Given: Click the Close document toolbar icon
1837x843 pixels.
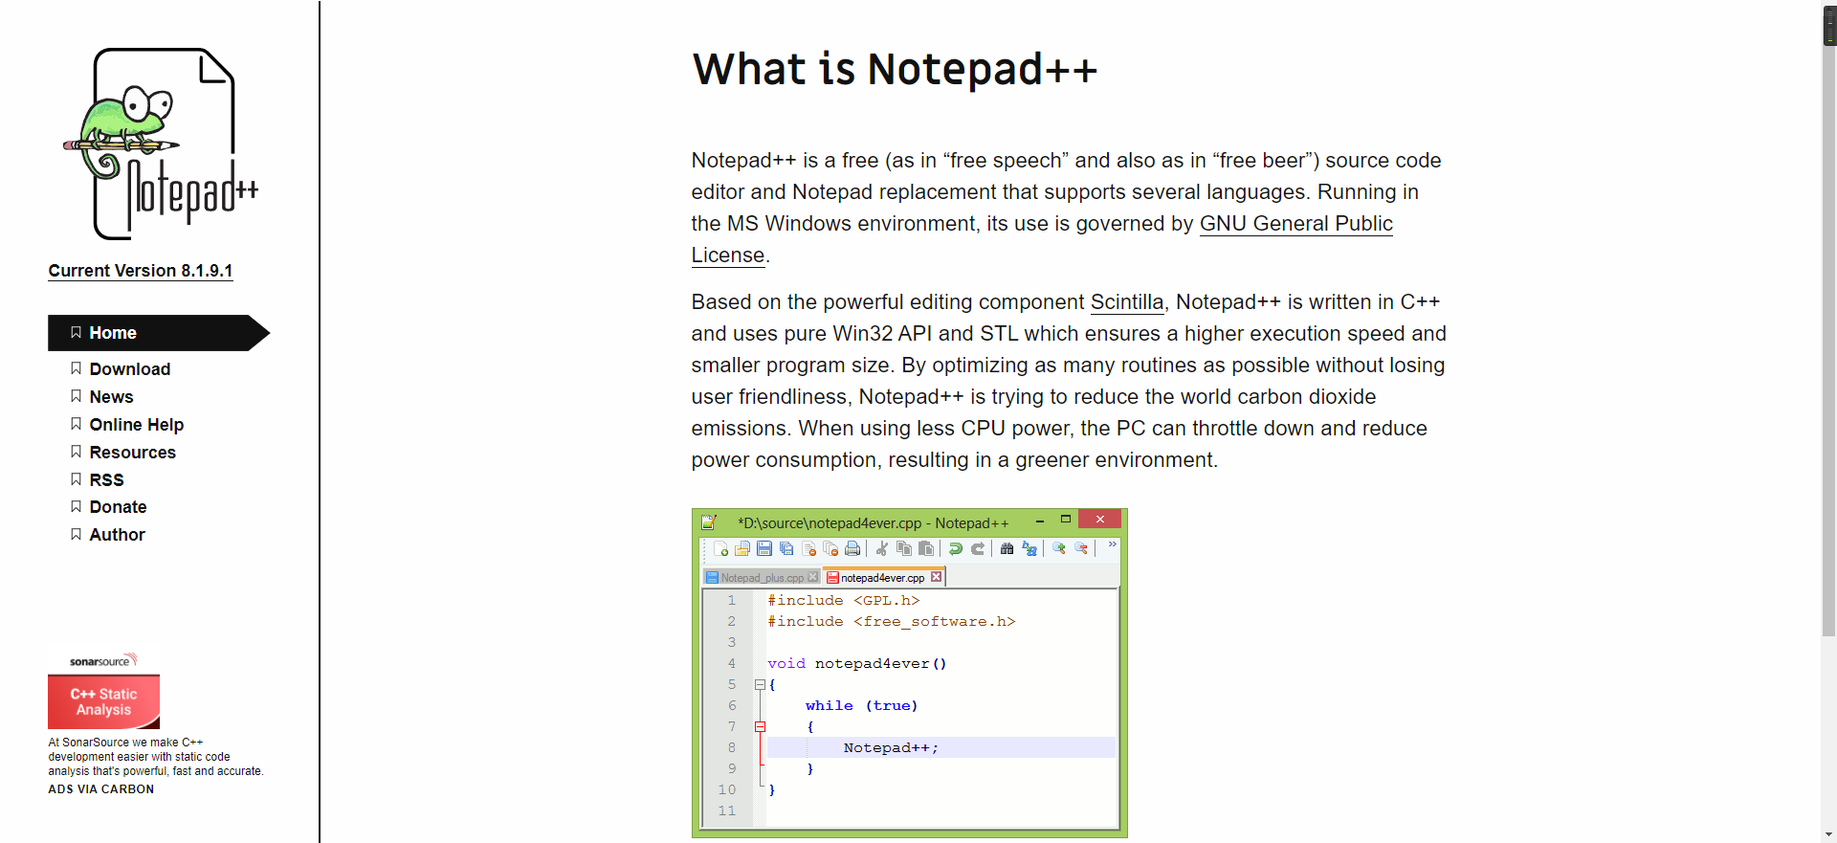Looking at the screenshot, I should click(808, 548).
